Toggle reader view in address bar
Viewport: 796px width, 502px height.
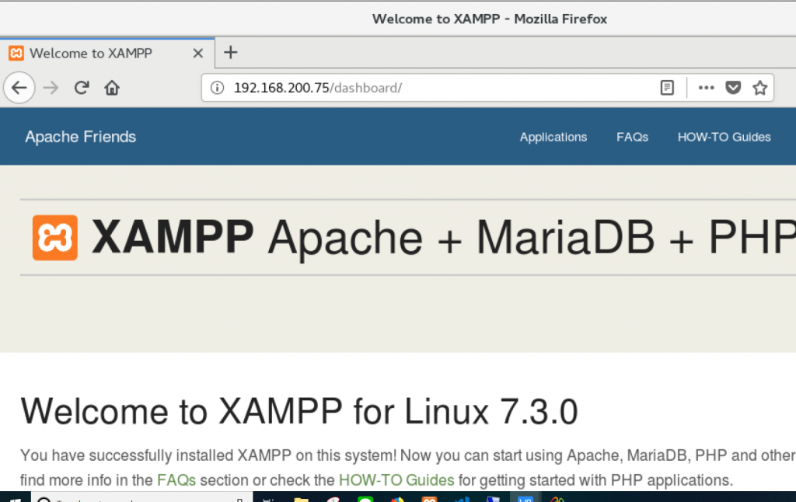pos(667,88)
